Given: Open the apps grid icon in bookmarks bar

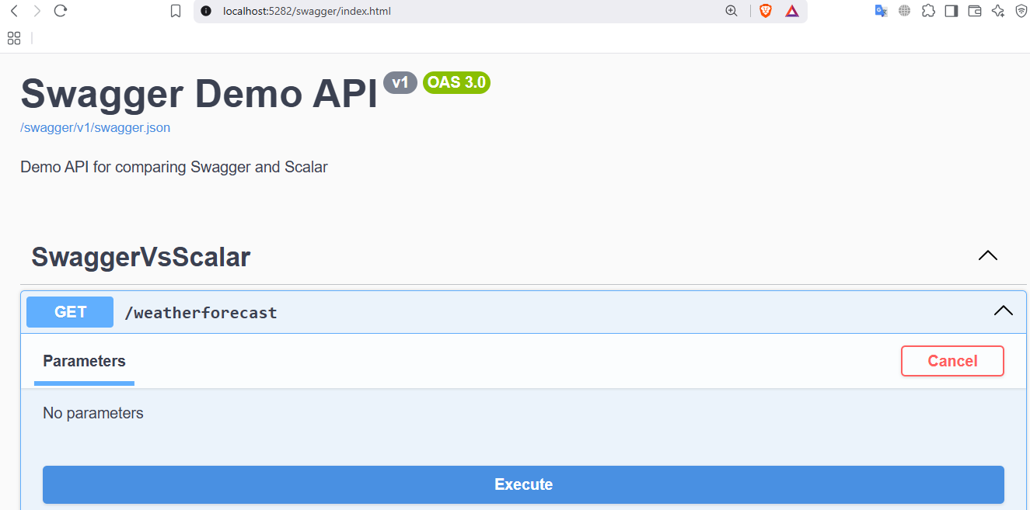Looking at the screenshot, I should click(14, 38).
